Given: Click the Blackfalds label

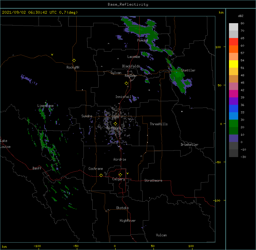Looking at the screenshot, I should [131, 66].
